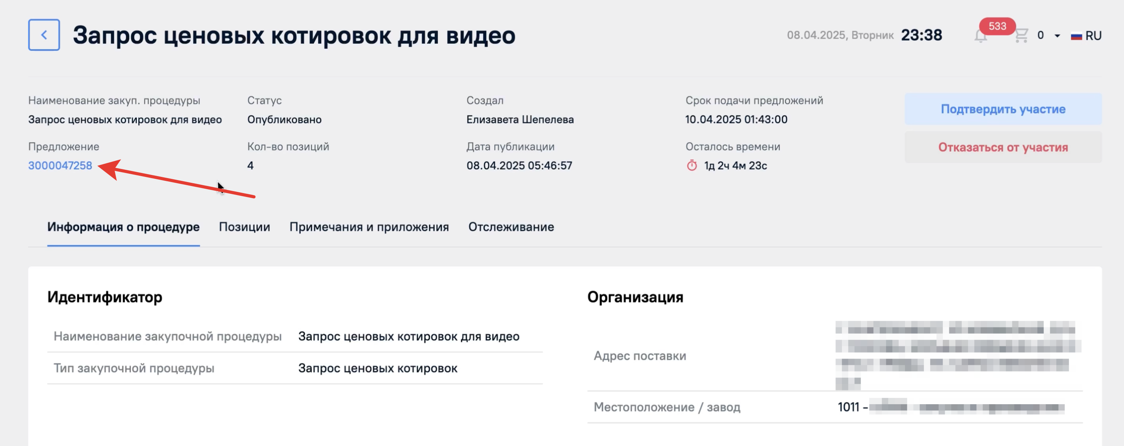The width and height of the screenshot is (1124, 446).
Task: Click the Адрес поставки row
Action: (835, 356)
